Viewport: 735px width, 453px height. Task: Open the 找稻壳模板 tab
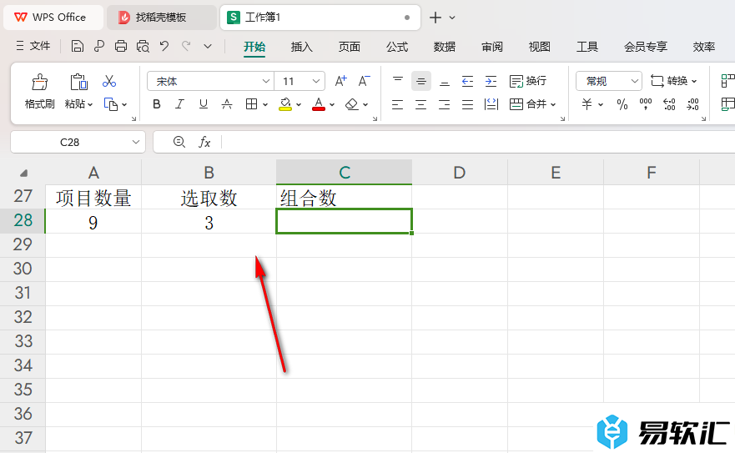161,18
